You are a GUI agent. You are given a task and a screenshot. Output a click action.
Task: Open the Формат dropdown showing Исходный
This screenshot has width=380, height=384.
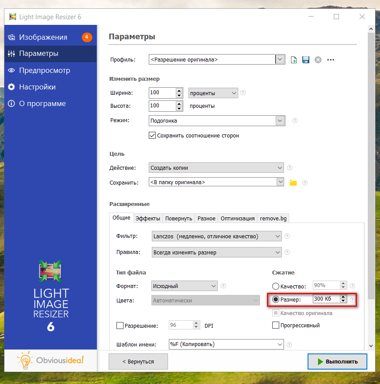[x=185, y=286]
